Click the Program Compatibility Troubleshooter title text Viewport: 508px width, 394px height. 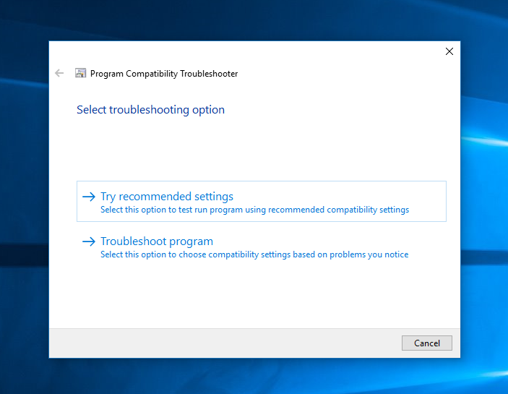point(164,74)
